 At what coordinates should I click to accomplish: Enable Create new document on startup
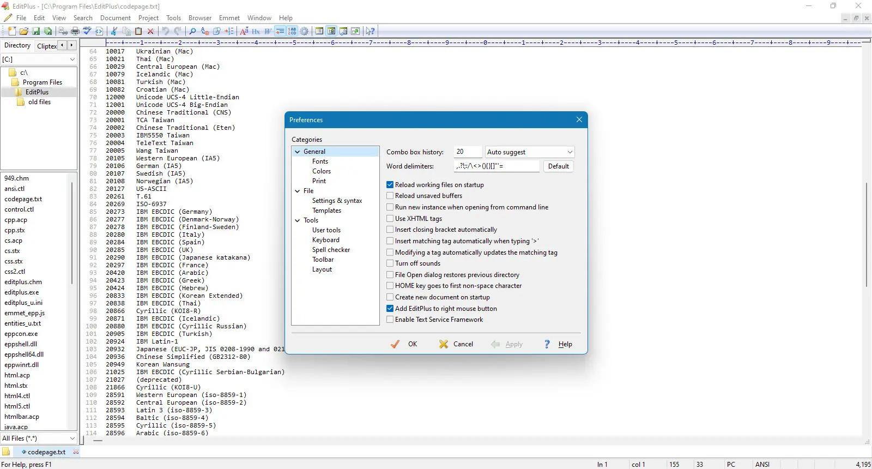[390, 297]
